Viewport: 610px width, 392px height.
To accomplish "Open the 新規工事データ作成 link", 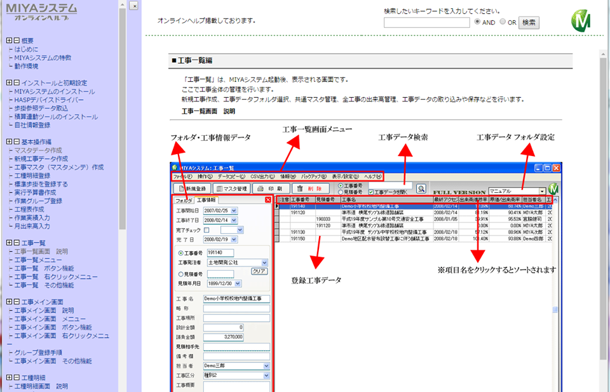I will coord(41,159).
